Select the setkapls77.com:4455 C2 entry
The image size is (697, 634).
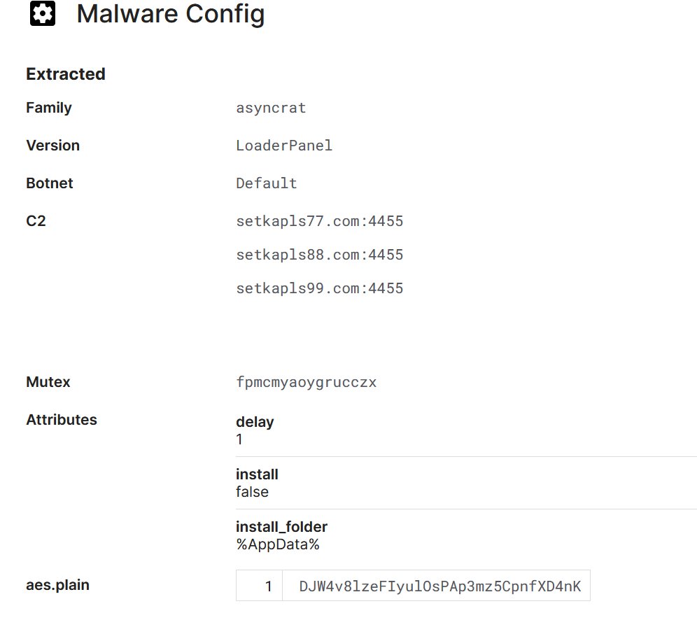click(x=320, y=221)
